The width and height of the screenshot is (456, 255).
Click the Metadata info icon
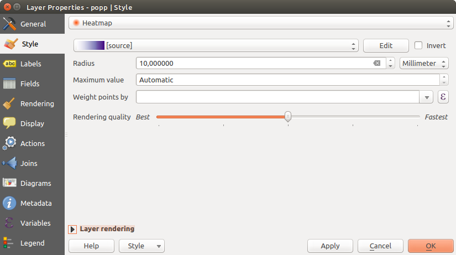[9, 203]
